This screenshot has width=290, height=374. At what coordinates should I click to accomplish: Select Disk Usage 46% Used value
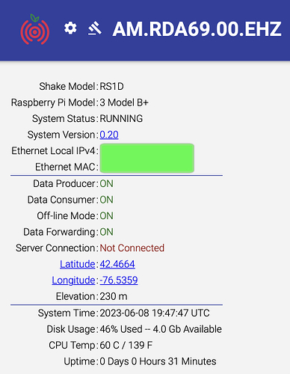pyautogui.click(x=161, y=329)
